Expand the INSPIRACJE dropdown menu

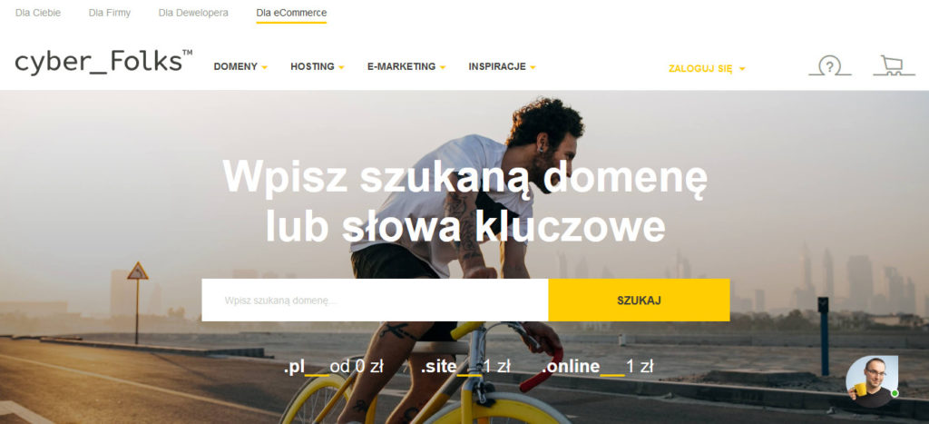point(502,67)
